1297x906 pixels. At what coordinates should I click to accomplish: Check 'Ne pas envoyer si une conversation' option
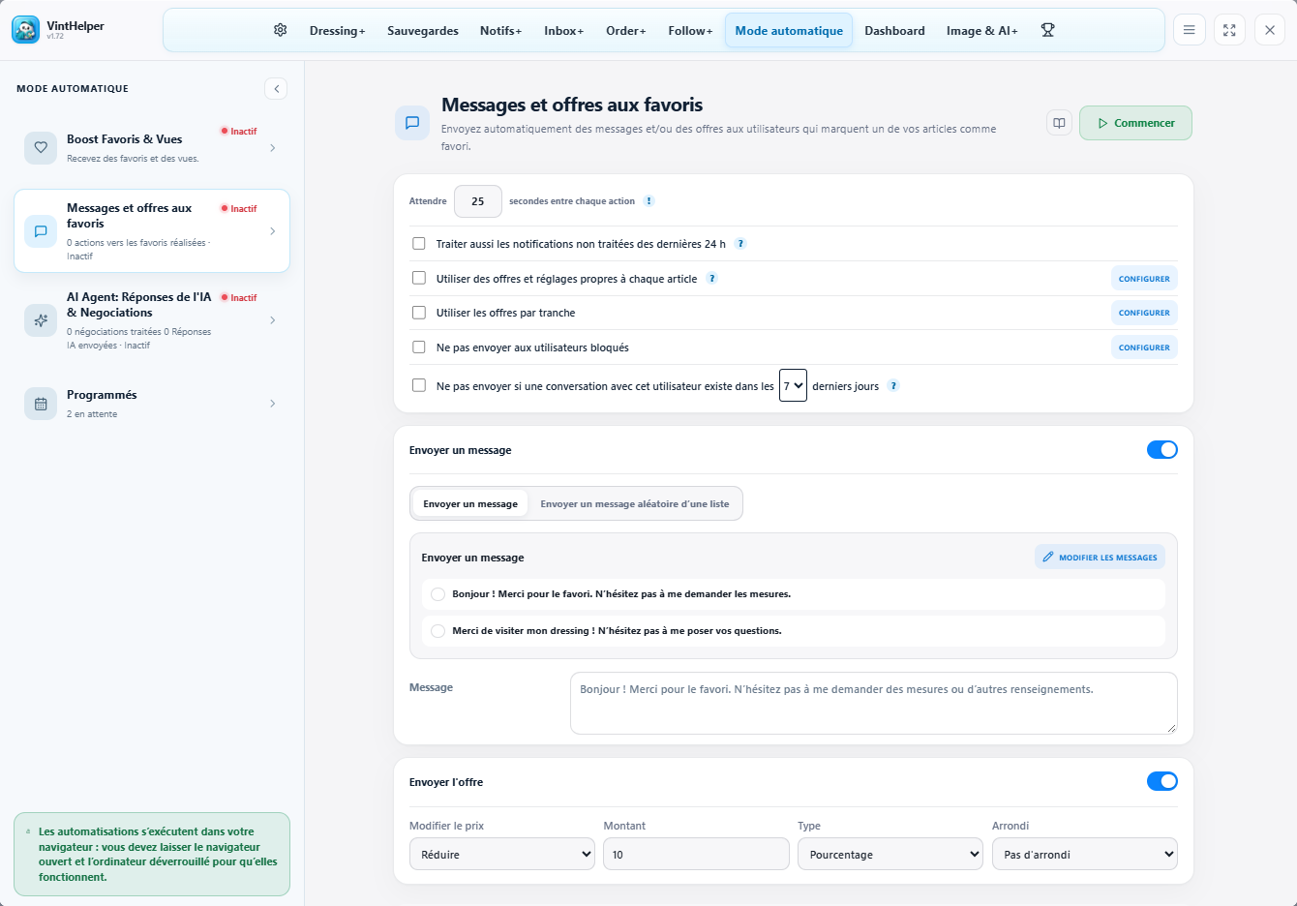coord(419,385)
